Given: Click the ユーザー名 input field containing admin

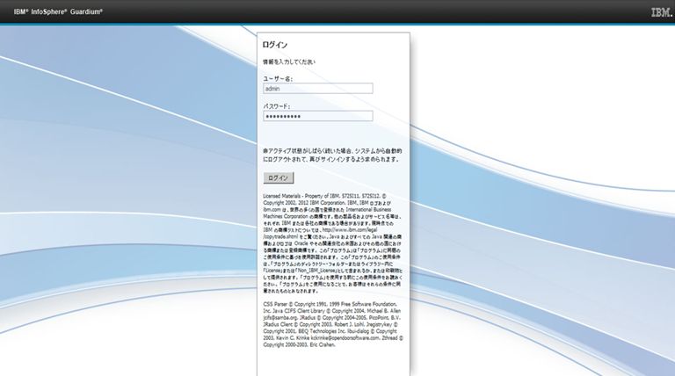Looking at the screenshot, I should pyautogui.click(x=318, y=88).
